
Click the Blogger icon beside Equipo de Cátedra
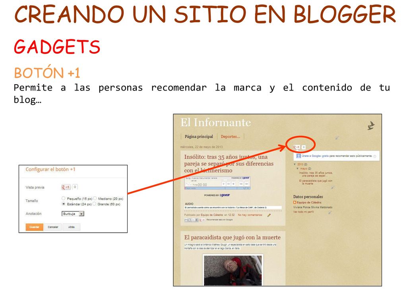click(295, 202)
